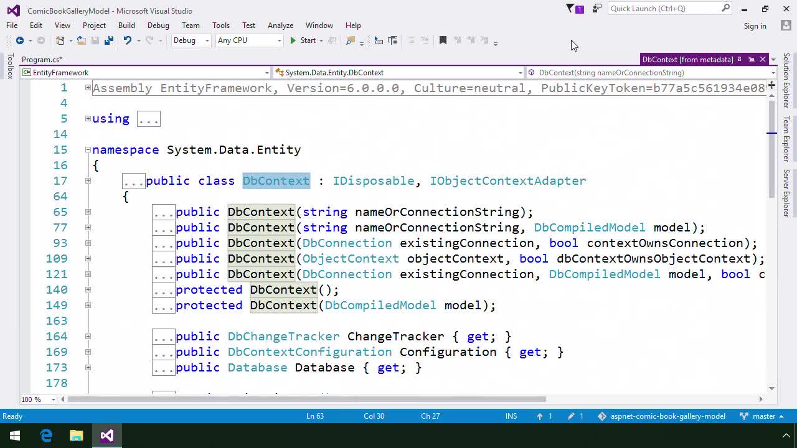Open the Debug menu
Image resolution: width=797 pixels, height=448 pixels.
point(158,26)
